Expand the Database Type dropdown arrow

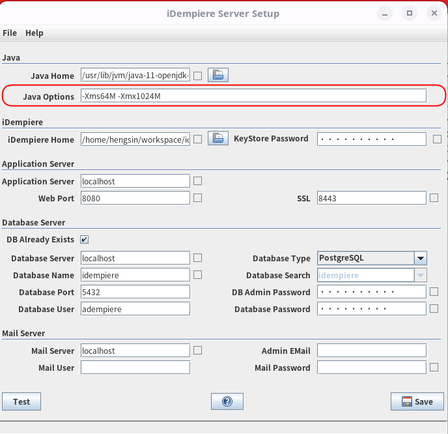coord(421,258)
